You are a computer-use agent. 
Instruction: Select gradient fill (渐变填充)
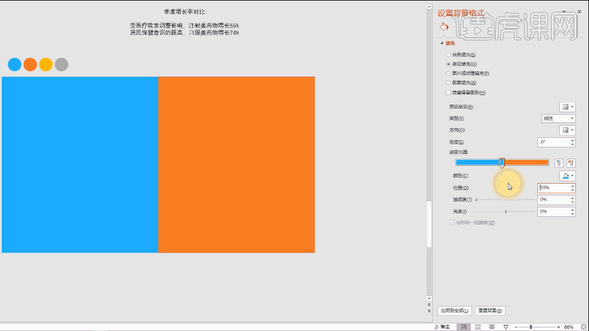(461, 64)
